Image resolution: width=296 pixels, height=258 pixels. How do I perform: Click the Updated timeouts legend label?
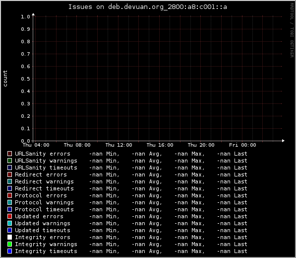click(43, 230)
